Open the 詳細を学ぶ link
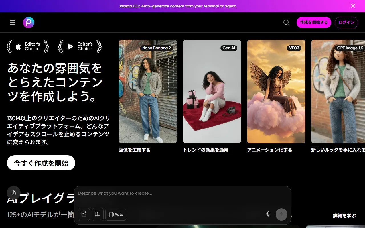365x228 pixels. click(344, 216)
